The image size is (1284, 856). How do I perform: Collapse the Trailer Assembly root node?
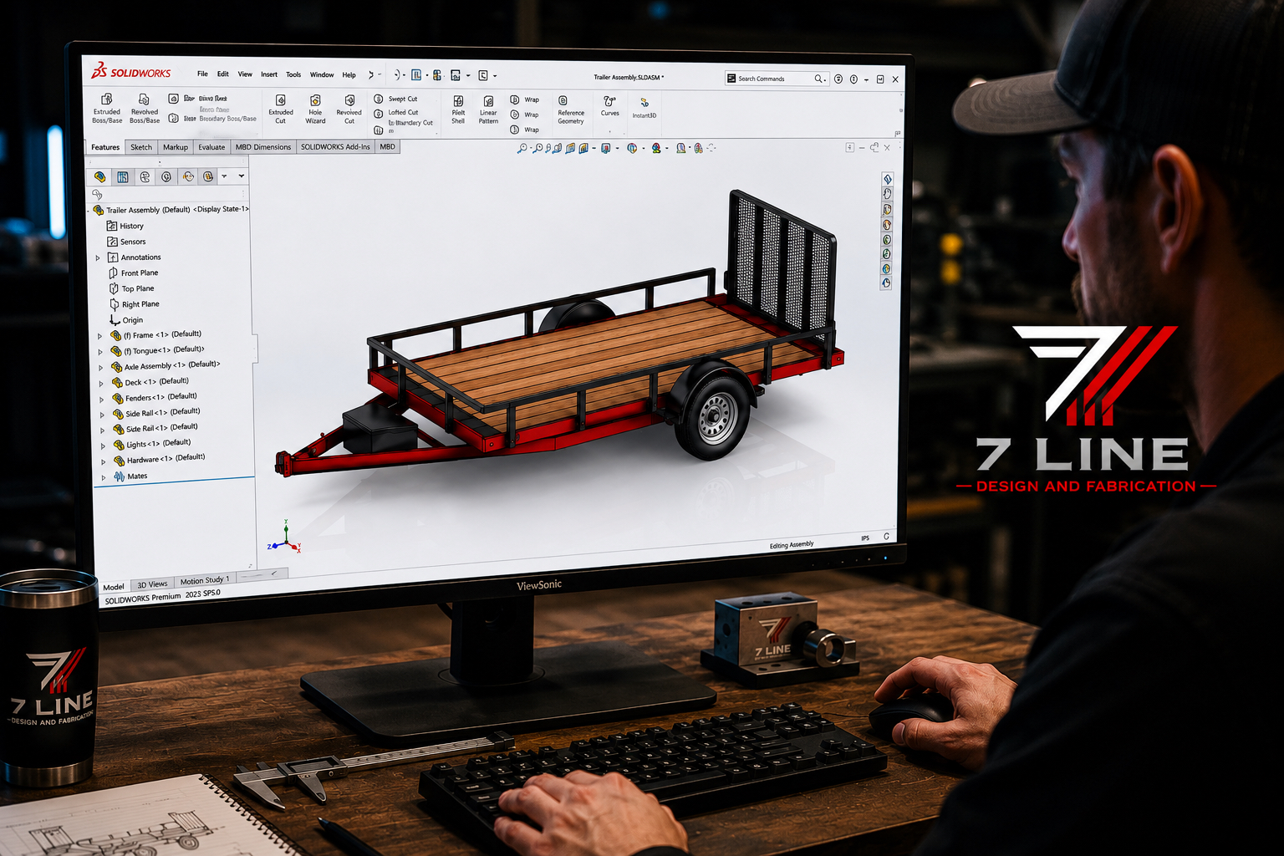89,211
